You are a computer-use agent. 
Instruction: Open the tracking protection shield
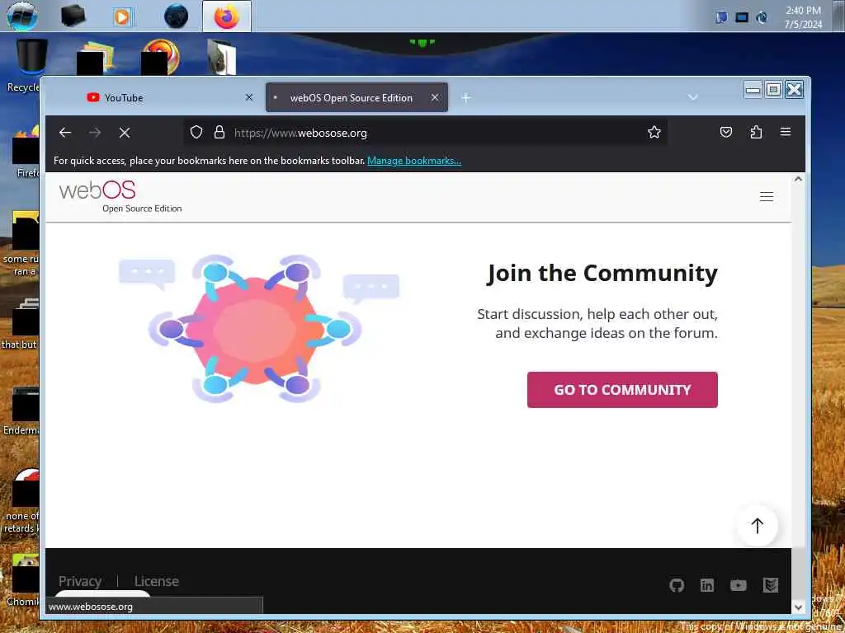click(x=196, y=133)
